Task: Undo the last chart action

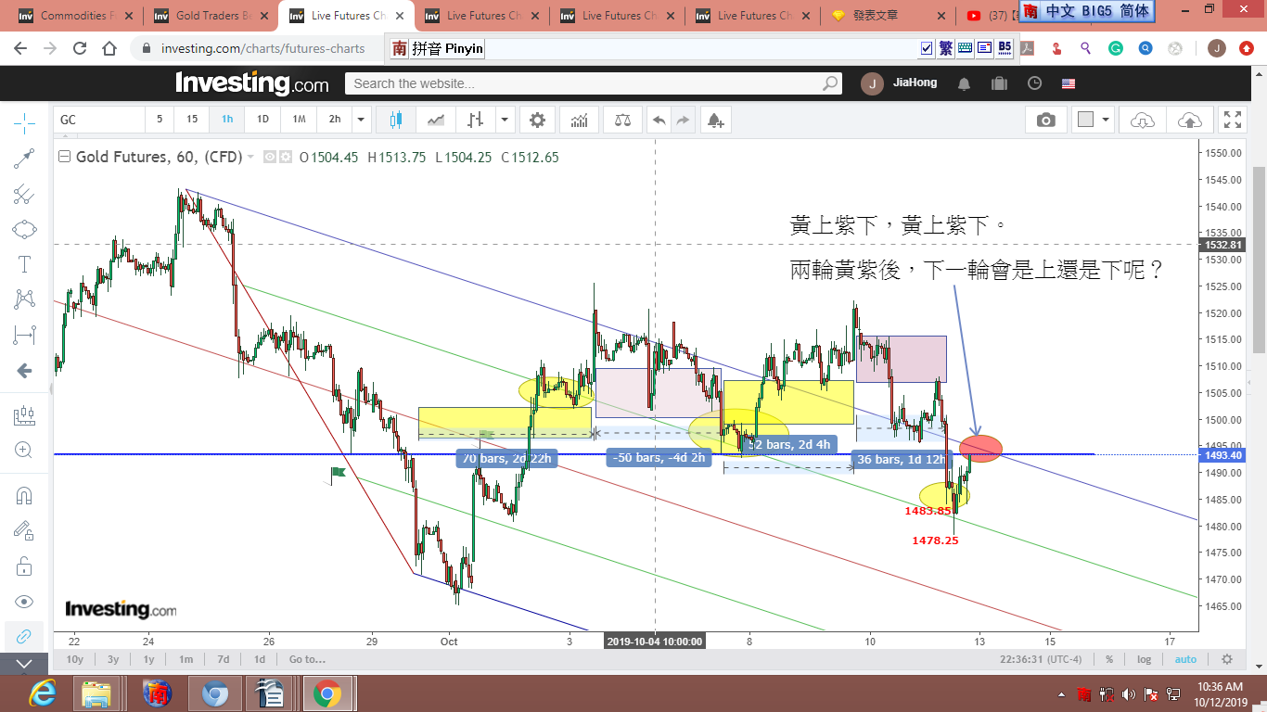Action: click(659, 120)
